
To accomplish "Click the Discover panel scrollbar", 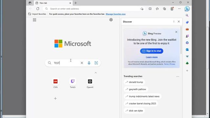I will (x=181, y=40).
